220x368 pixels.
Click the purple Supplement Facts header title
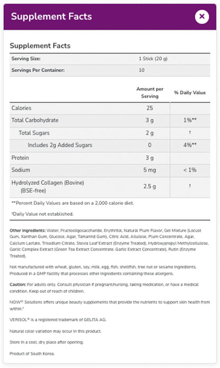pos(51,16)
